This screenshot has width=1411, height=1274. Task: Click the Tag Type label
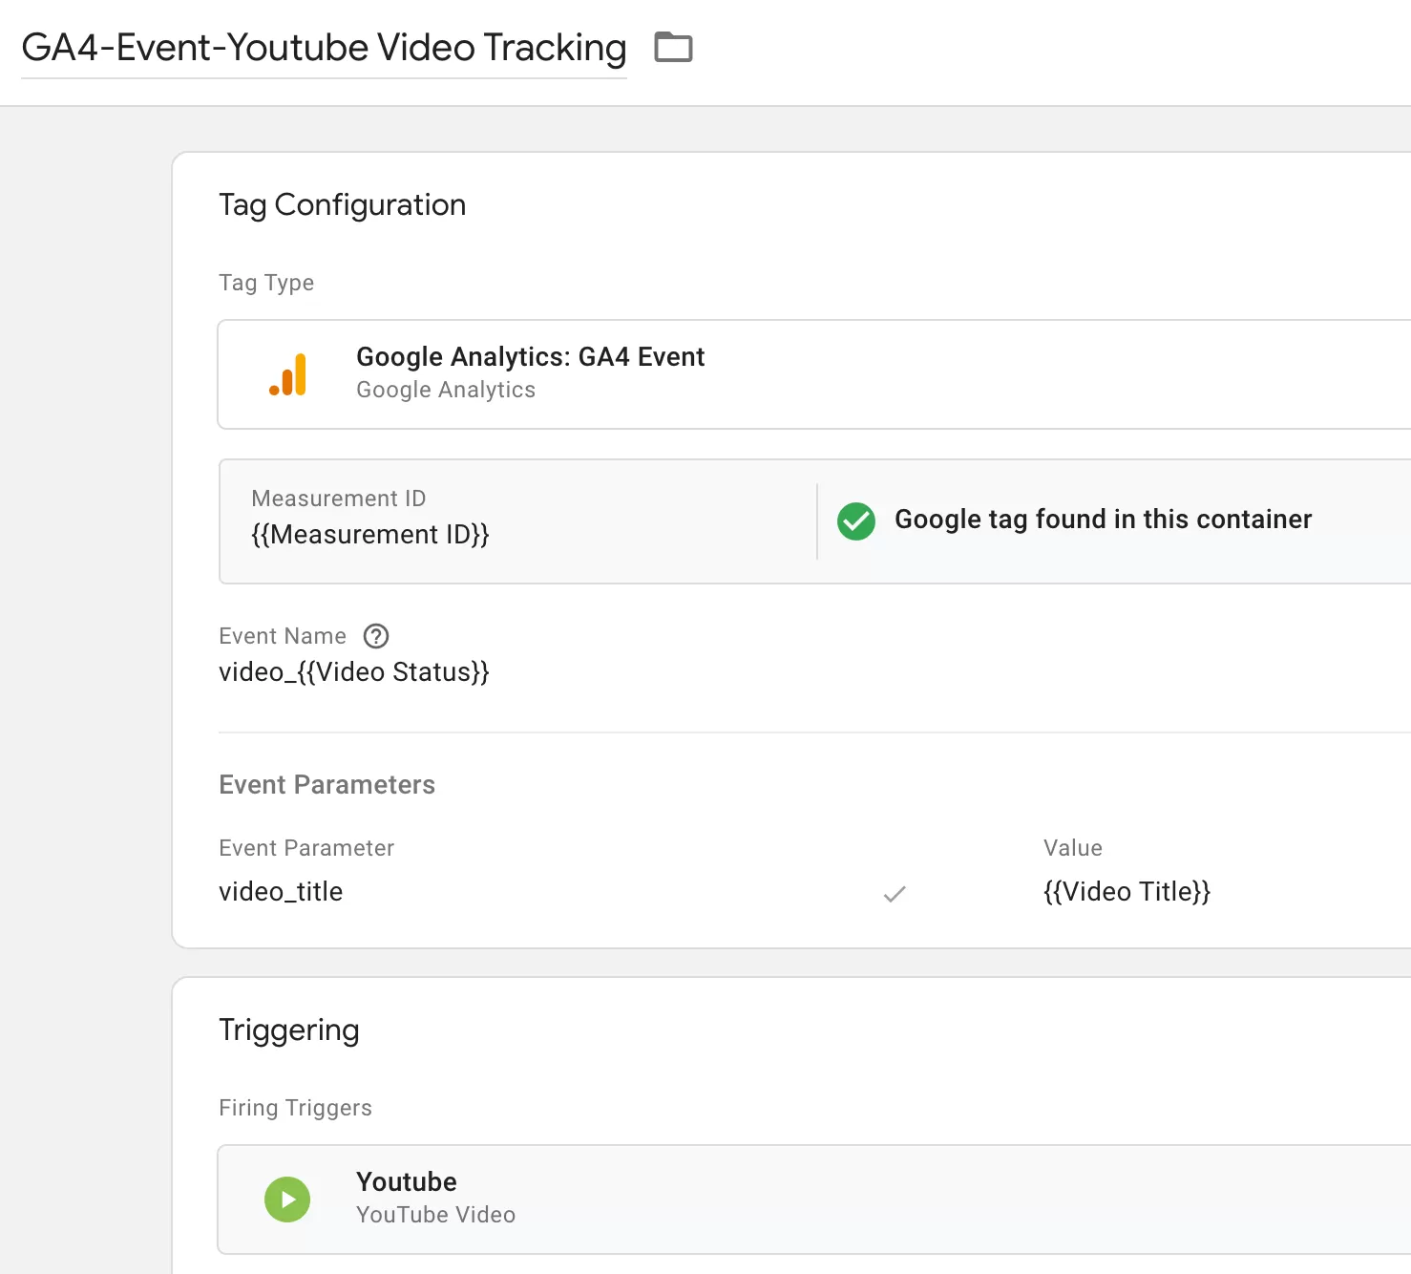pos(266,283)
